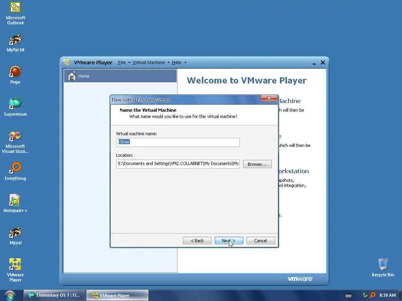This screenshot has height=301, width=402.
Task: Click VMware Player title bar logo icon
Action: tap(66, 62)
